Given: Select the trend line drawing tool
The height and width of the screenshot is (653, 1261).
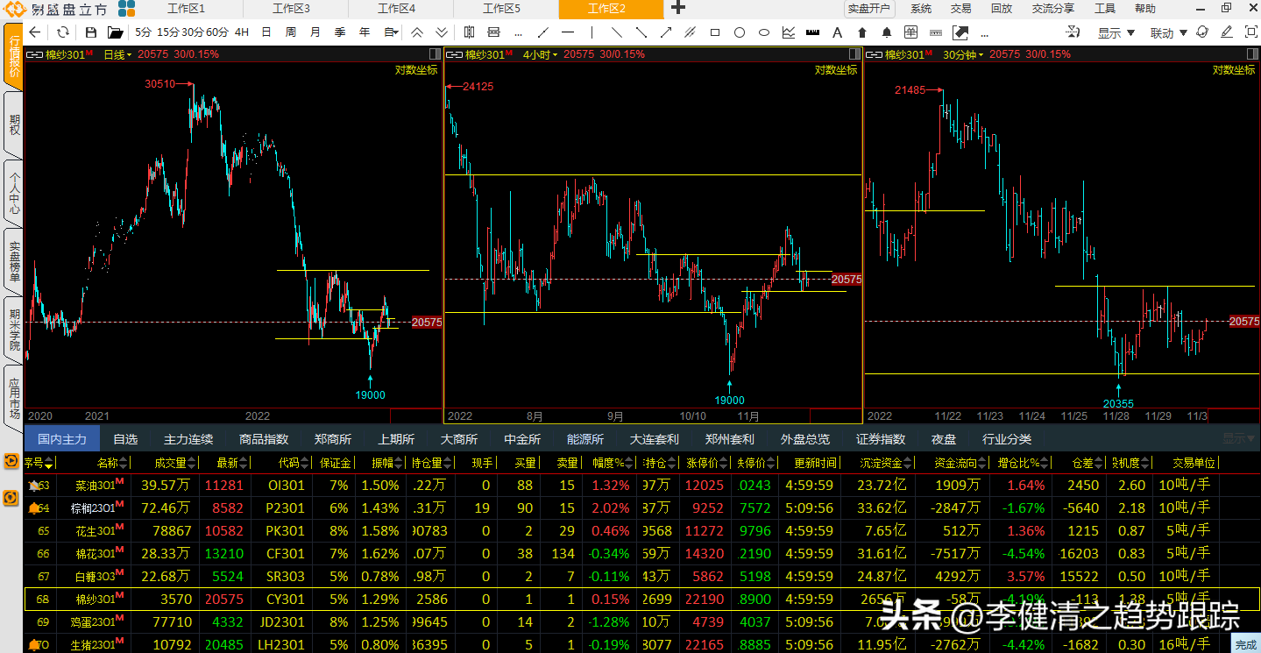Looking at the screenshot, I should pyautogui.click(x=542, y=32).
